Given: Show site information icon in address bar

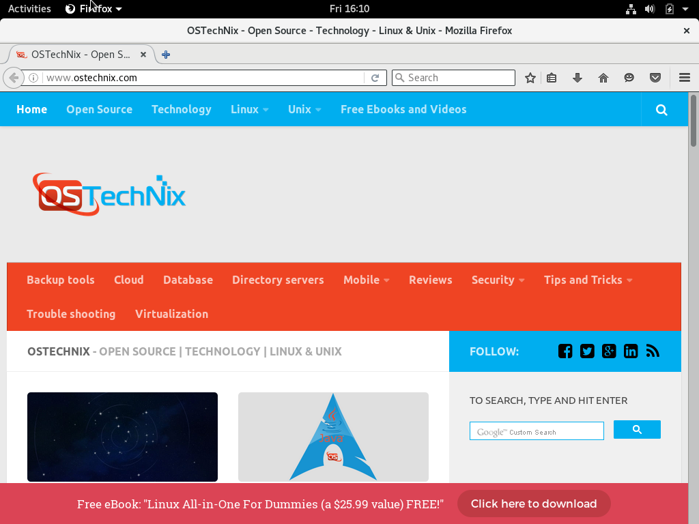Looking at the screenshot, I should [33, 78].
